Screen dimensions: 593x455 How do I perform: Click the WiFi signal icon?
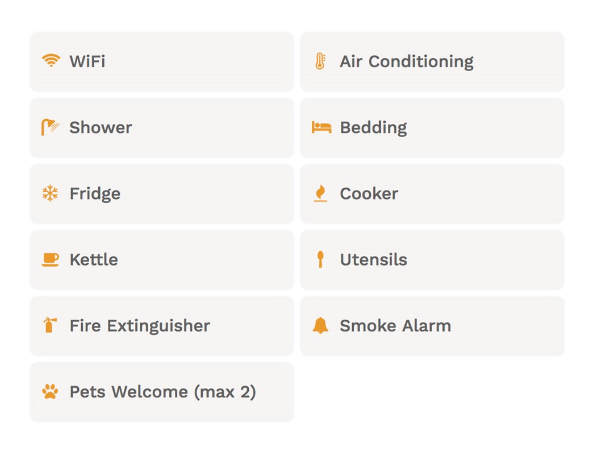point(51,60)
